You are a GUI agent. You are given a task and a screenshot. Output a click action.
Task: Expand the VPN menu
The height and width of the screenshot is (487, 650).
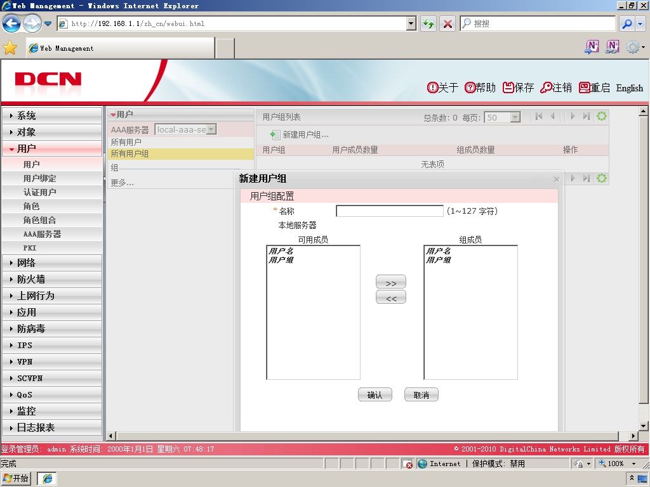tap(52, 361)
